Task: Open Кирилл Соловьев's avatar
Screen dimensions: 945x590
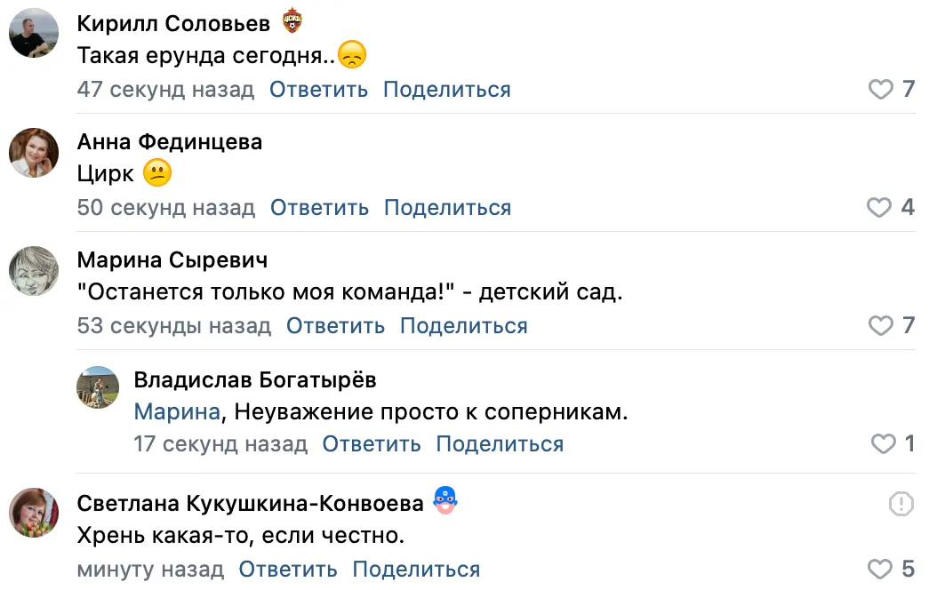Action: [x=34, y=35]
